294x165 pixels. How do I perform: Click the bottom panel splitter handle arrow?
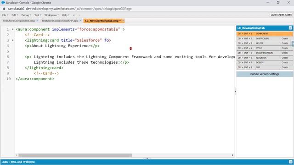[x=147, y=158]
